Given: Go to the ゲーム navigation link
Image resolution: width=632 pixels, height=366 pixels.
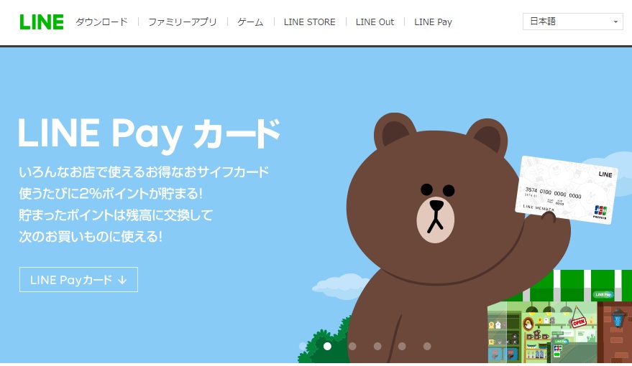Looking at the screenshot, I should tap(250, 22).
